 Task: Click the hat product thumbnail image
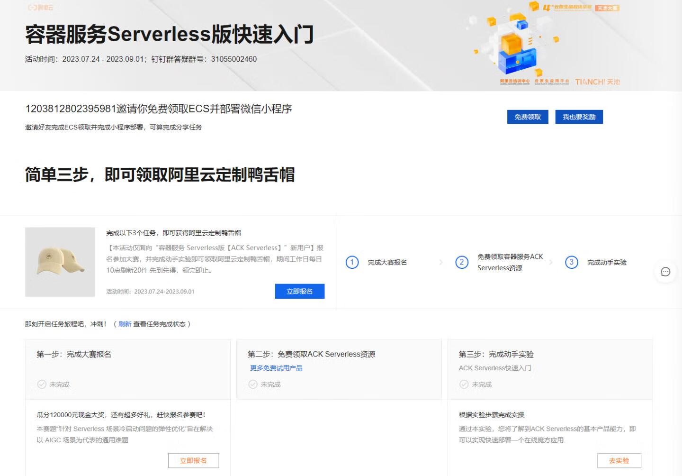[60, 262]
